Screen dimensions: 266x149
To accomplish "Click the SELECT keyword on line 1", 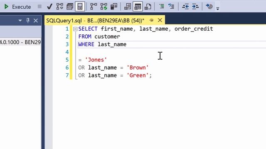I will [88, 29].
